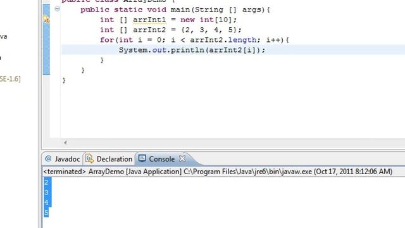Switch to the Declaration tab
This screenshot has width=405, height=228.
(109, 159)
